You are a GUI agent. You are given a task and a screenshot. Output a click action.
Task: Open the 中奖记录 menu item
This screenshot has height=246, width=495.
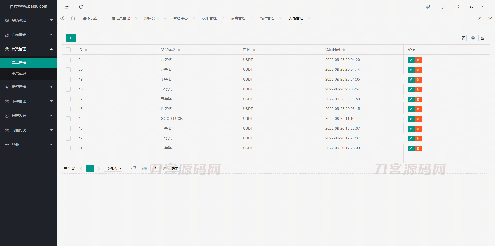point(19,73)
